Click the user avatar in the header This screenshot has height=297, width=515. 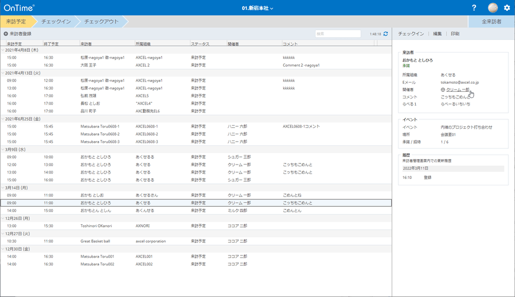pyautogui.click(x=493, y=8)
